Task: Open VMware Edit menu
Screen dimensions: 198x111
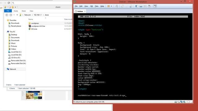Action: (81, 6)
